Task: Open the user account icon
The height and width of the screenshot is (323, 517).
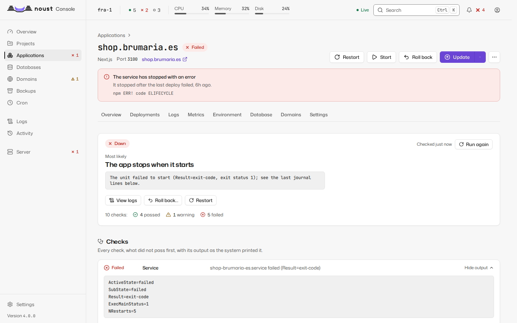Action: 497,10
